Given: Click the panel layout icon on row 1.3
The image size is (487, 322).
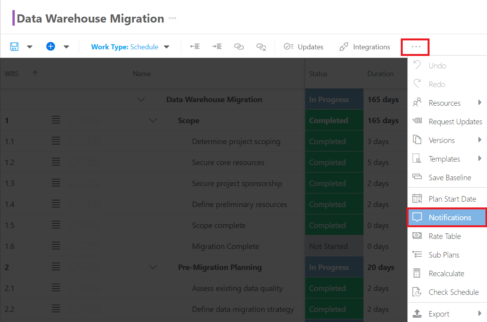Looking at the screenshot, I should 95,183.
